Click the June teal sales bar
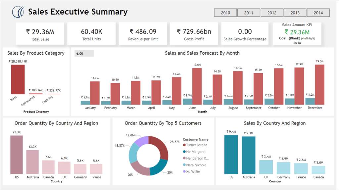339x190 pixels. [187, 102]
